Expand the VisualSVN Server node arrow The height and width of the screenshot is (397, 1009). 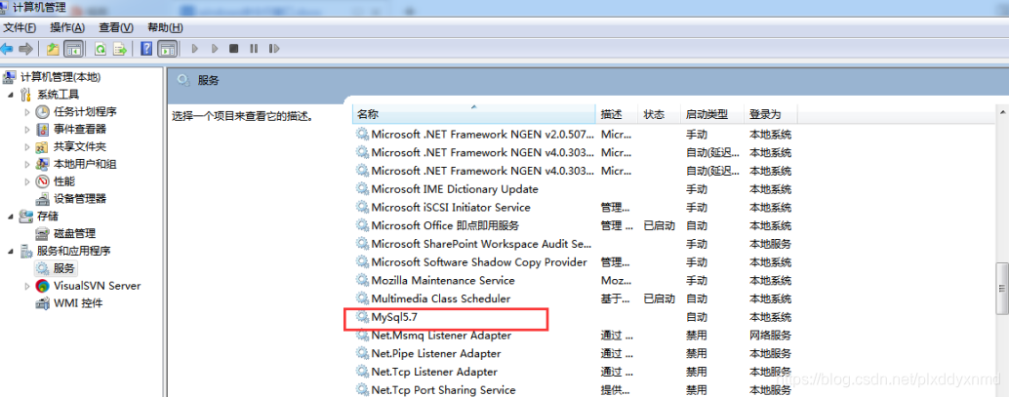[x=27, y=286]
